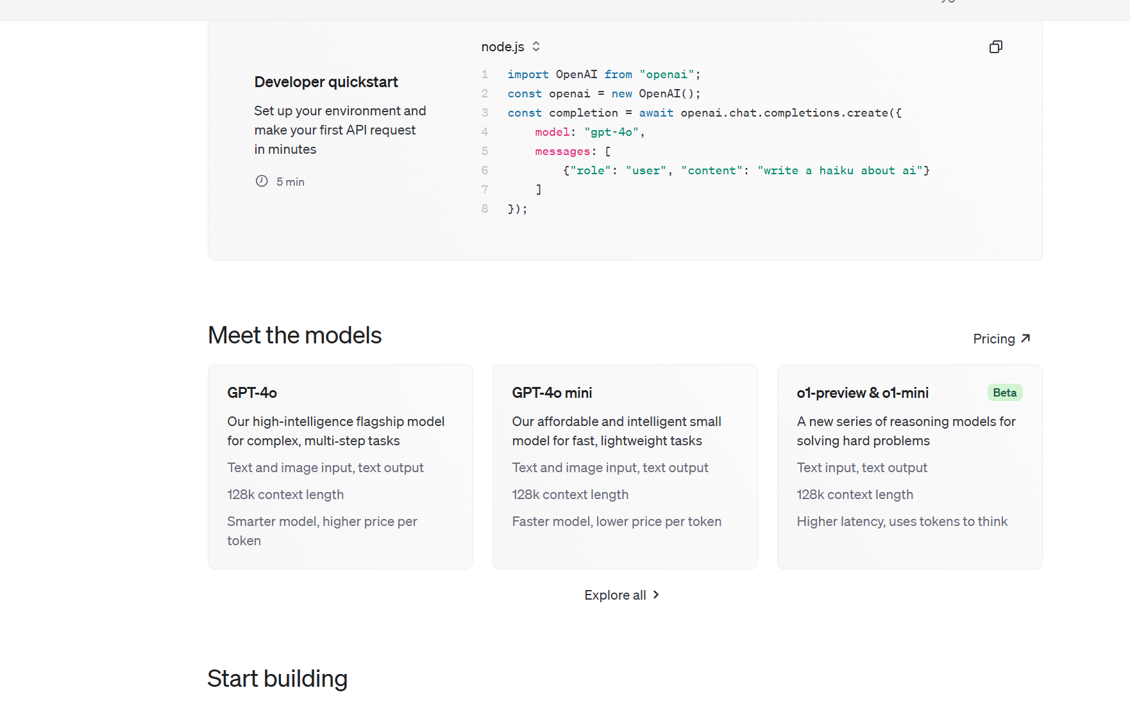Open the GPT-4o mini model card

[x=625, y=467]
